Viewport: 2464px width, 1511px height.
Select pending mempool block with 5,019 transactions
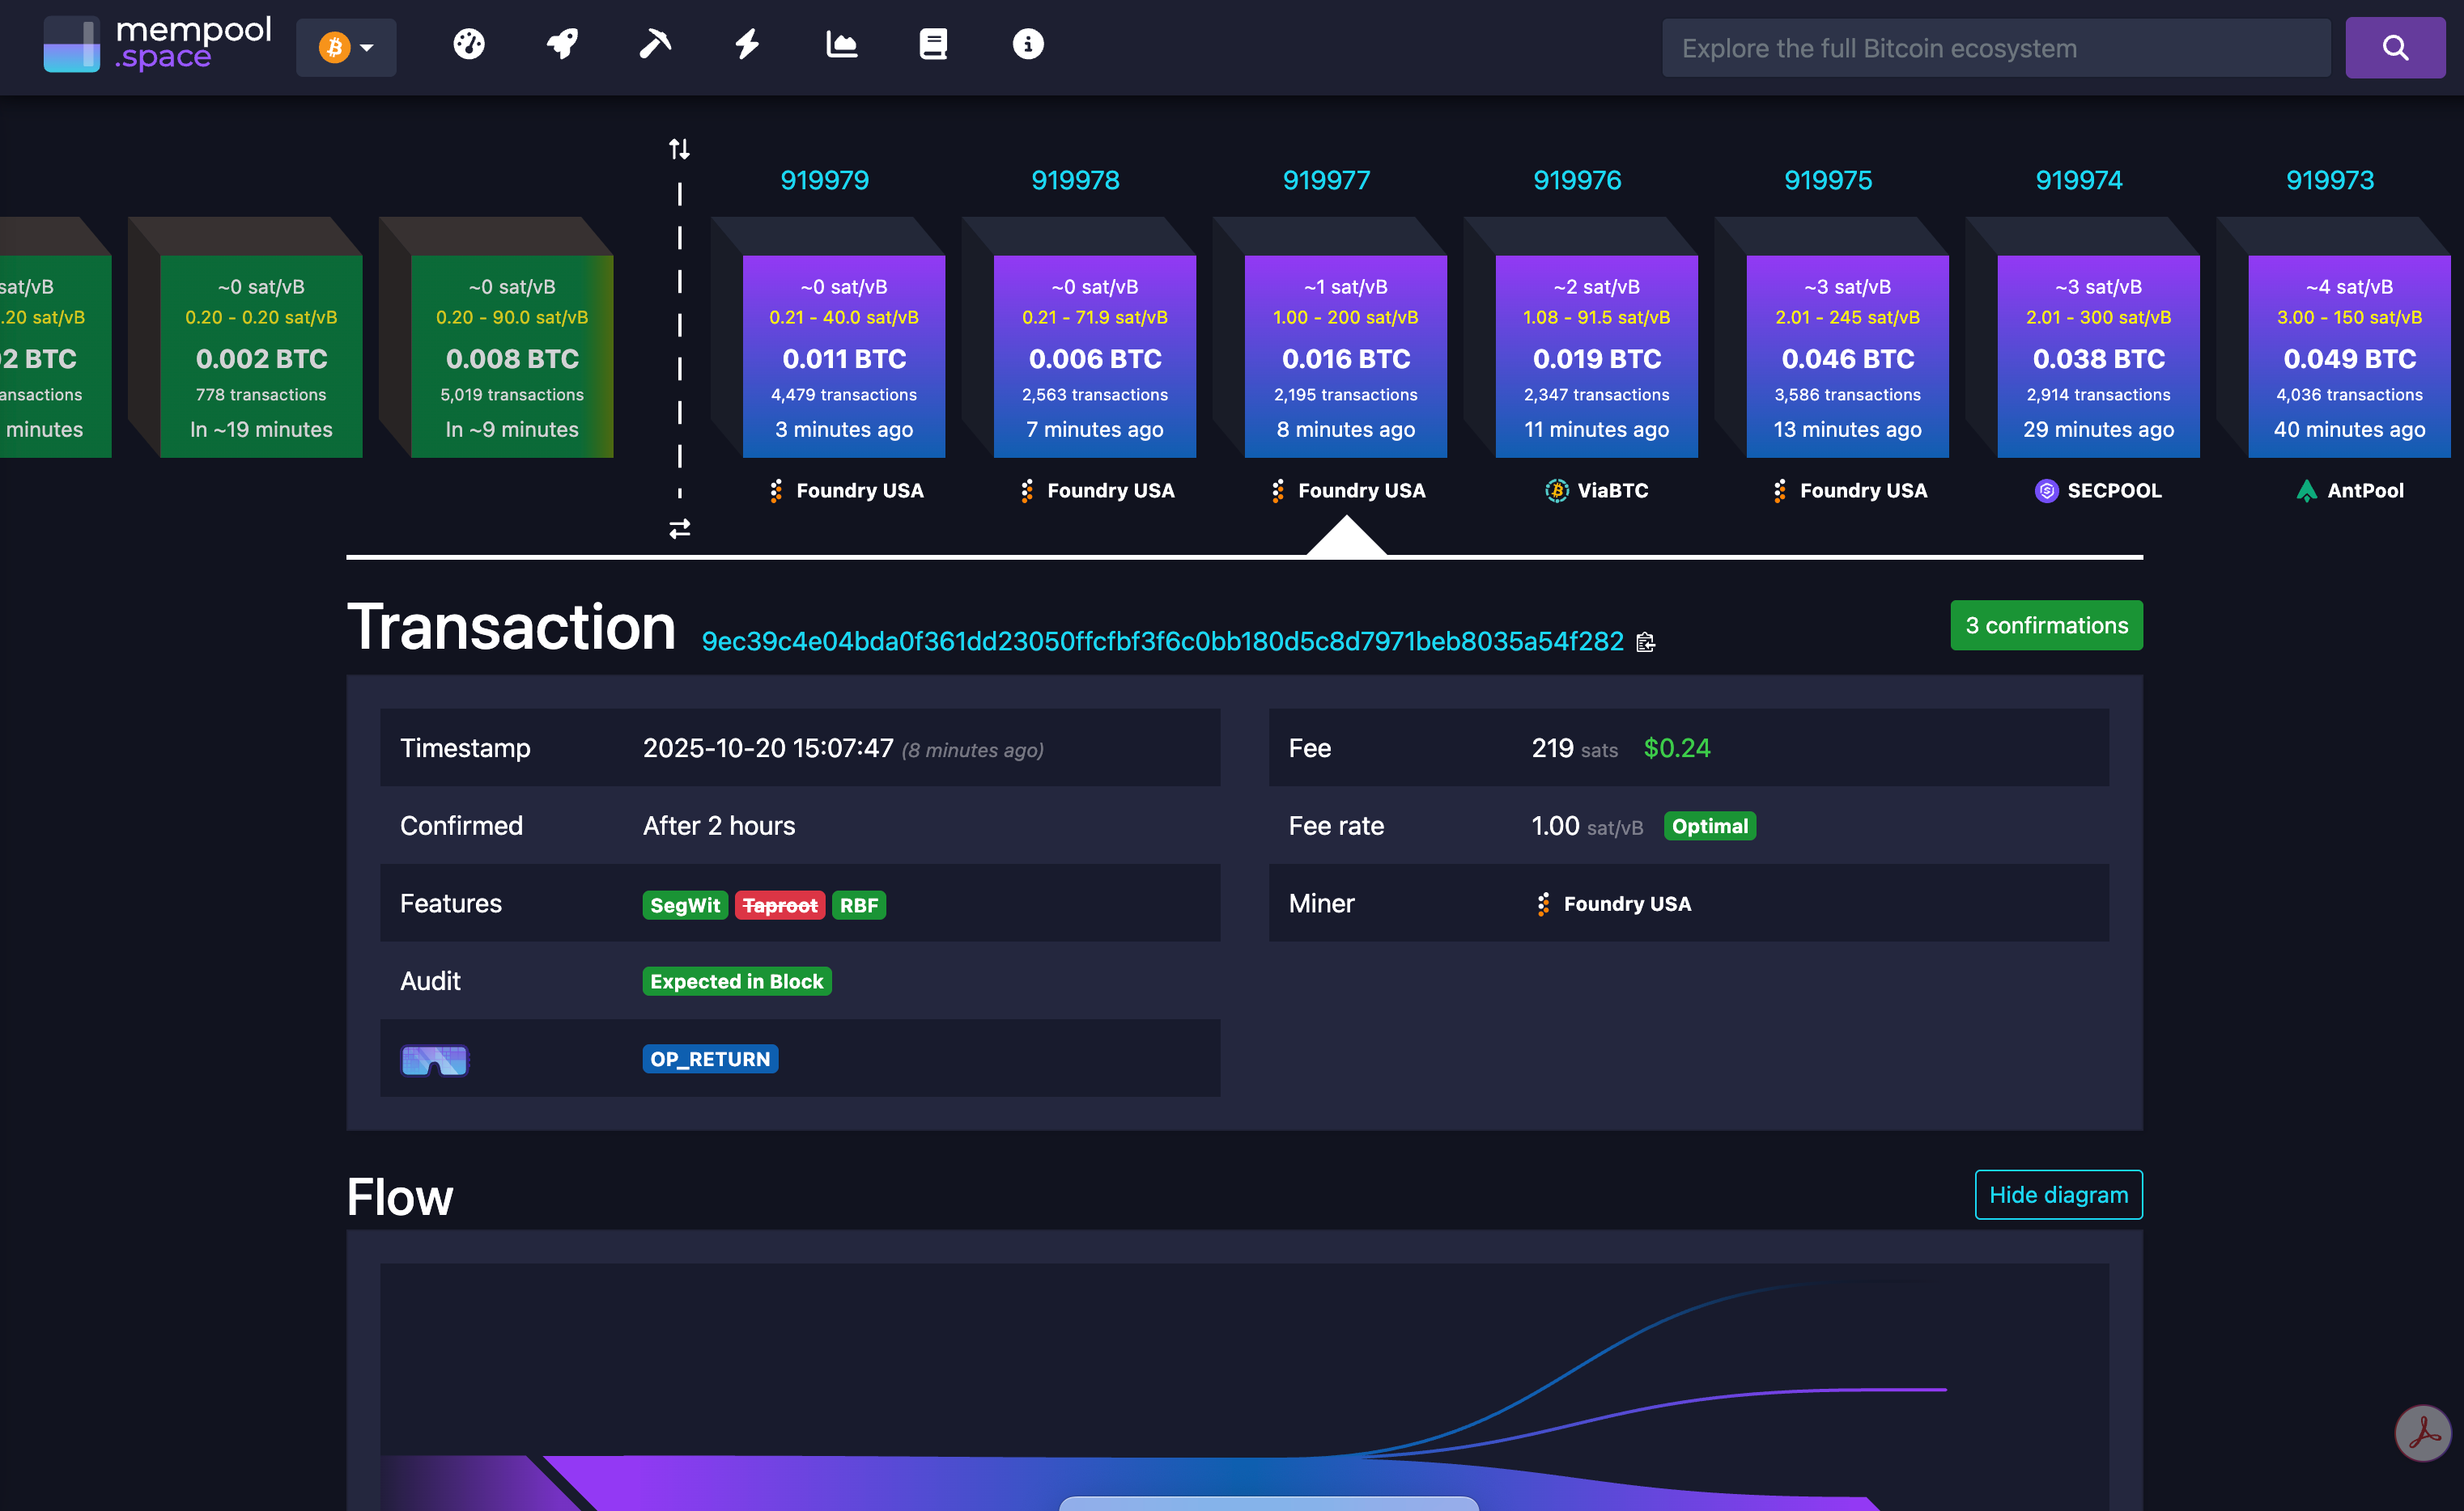(x=511, y=357)
